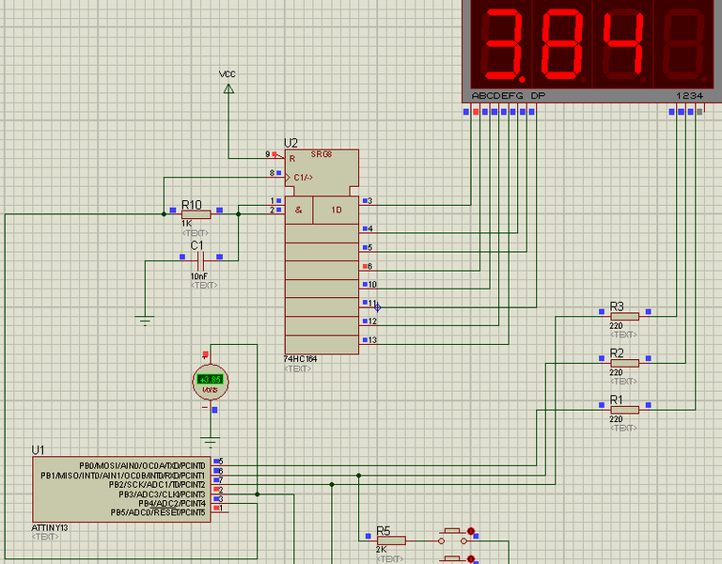722x564 pixels.
Task: Click the ground terminal symbol below C1
Action: pyautogui.click(x=145, y=321)
